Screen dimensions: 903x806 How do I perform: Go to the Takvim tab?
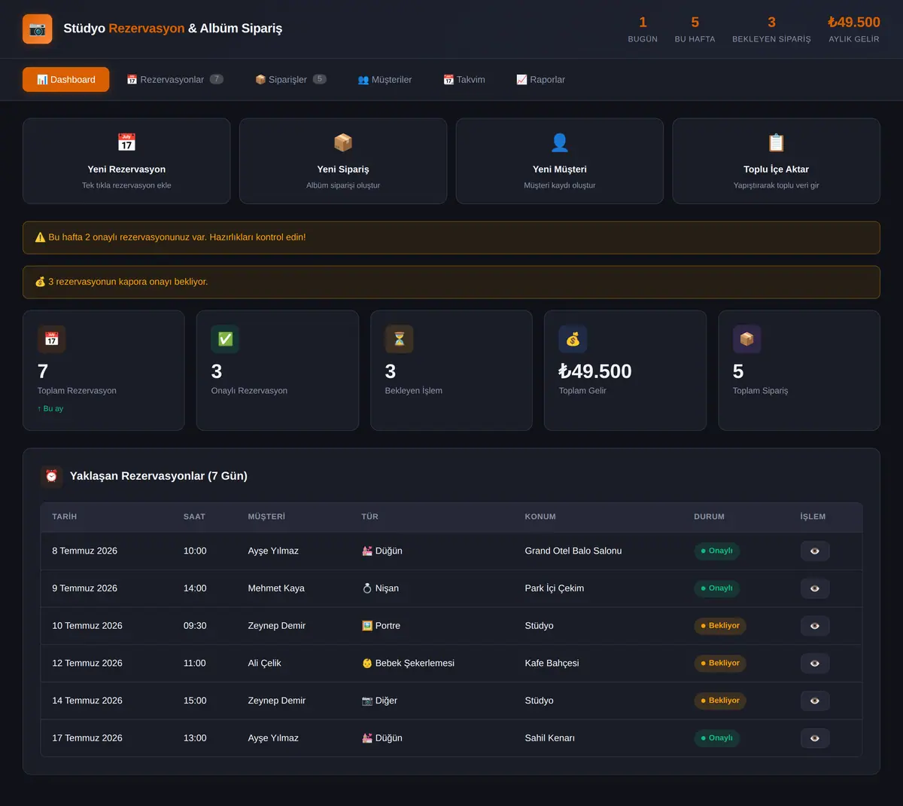[464, 80]
